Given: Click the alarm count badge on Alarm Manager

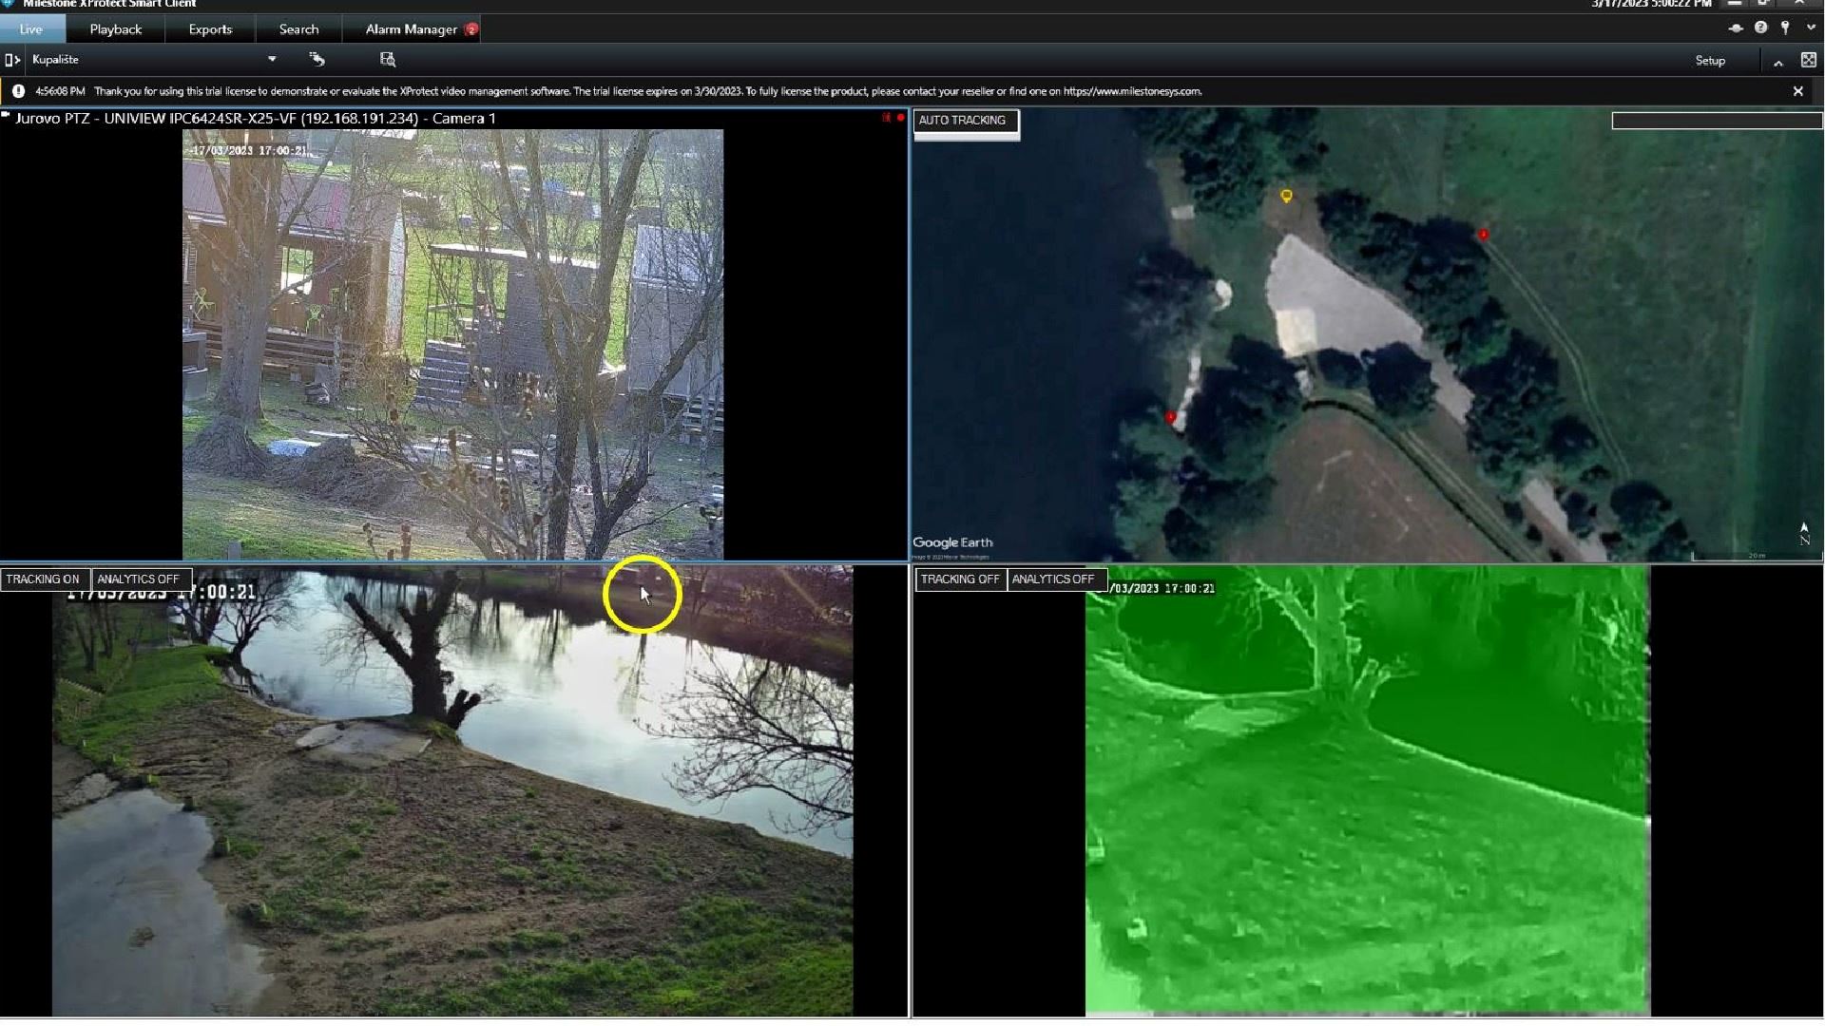Looking at the screenshot, I should (471, 29).
